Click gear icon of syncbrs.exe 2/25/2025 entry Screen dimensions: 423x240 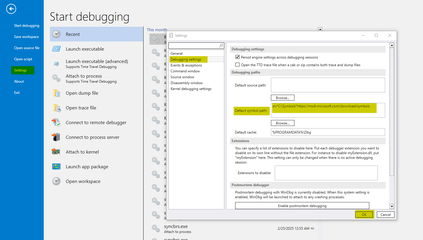[156, 229]
